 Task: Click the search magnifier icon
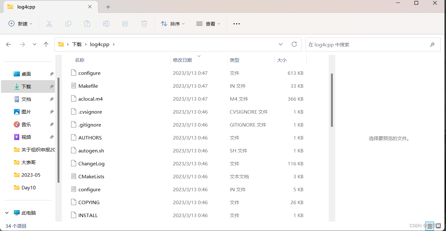tap(432, 44)
